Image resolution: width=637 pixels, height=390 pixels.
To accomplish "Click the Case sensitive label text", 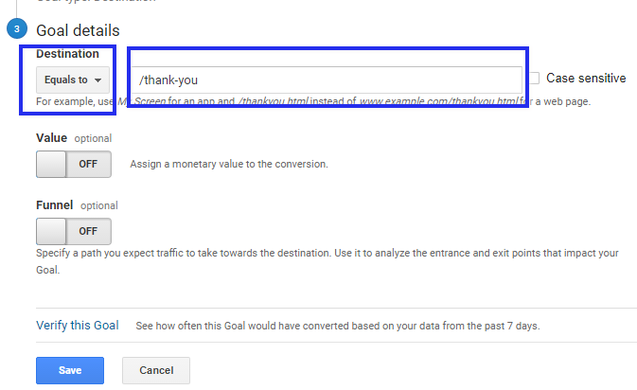I will (586, 78).
